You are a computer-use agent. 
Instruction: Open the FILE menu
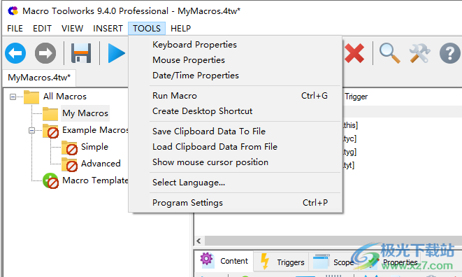coord(15,29)
